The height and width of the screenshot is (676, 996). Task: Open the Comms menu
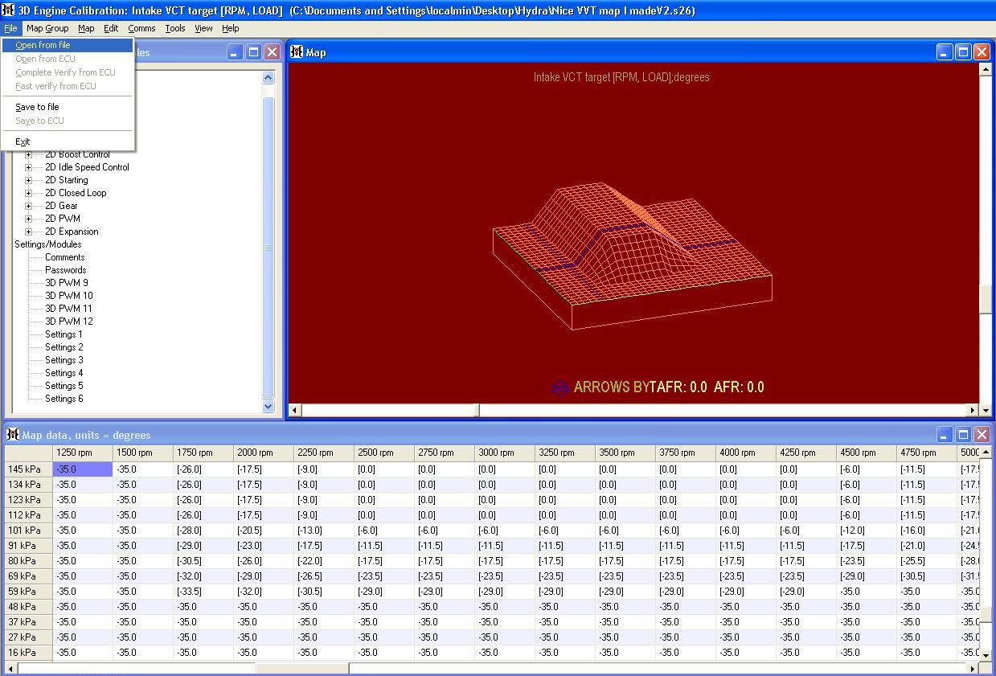tap(141, 28)
